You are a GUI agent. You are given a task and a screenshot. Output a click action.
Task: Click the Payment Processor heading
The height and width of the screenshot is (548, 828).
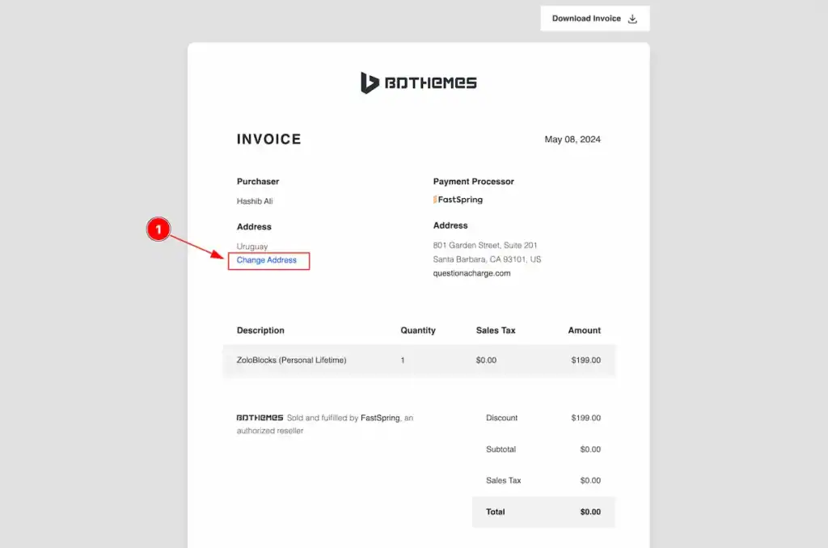(x=474, y=182)
